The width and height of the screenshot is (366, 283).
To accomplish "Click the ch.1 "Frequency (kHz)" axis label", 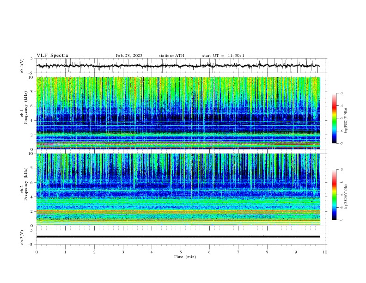I will [26, 107].
